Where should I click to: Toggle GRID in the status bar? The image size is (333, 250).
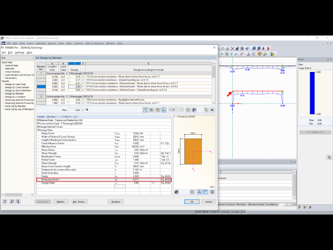point(206,212)
